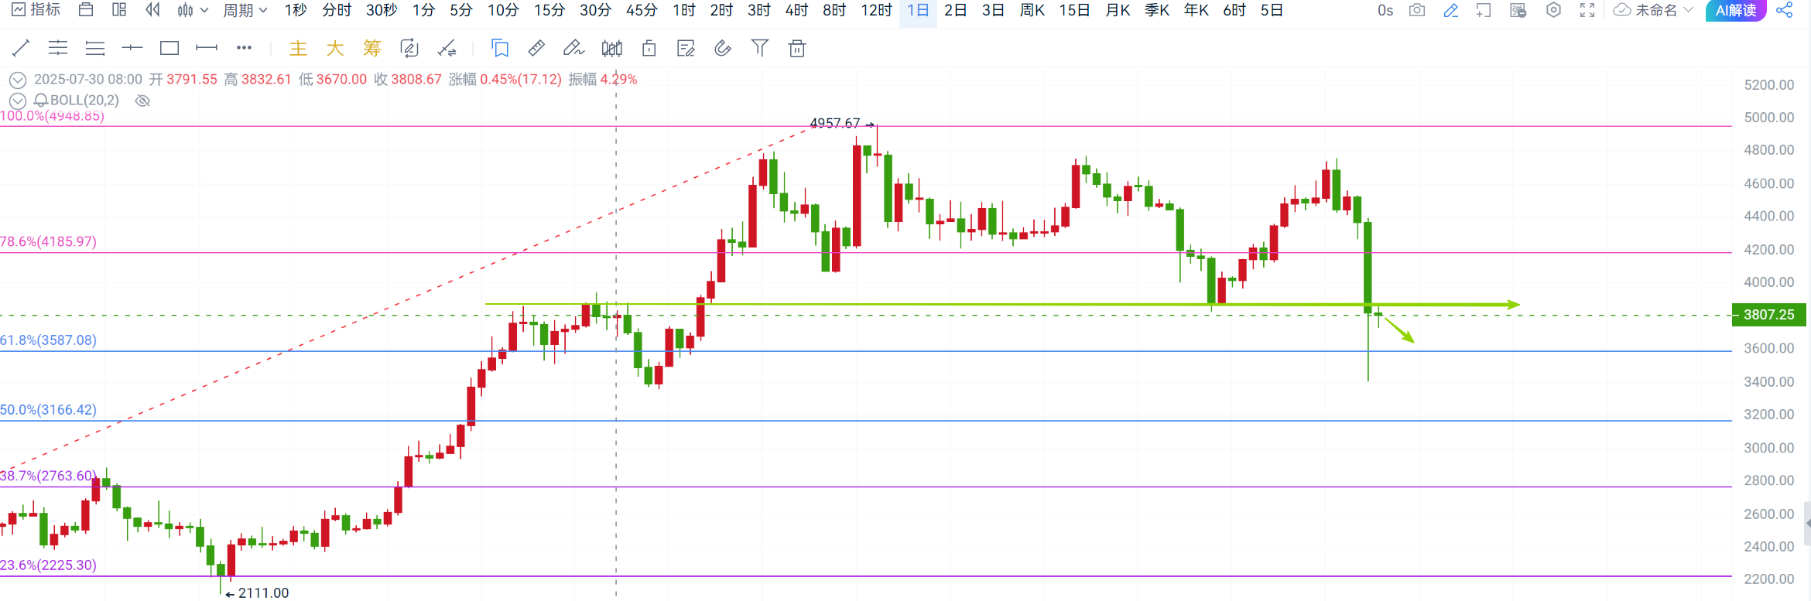The image size is (1811, 601).
Task: Select the 10分 interval
Action: coord(503,10)
